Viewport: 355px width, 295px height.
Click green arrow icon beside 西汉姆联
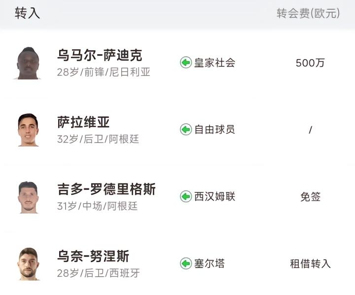(x=186, y=196)
